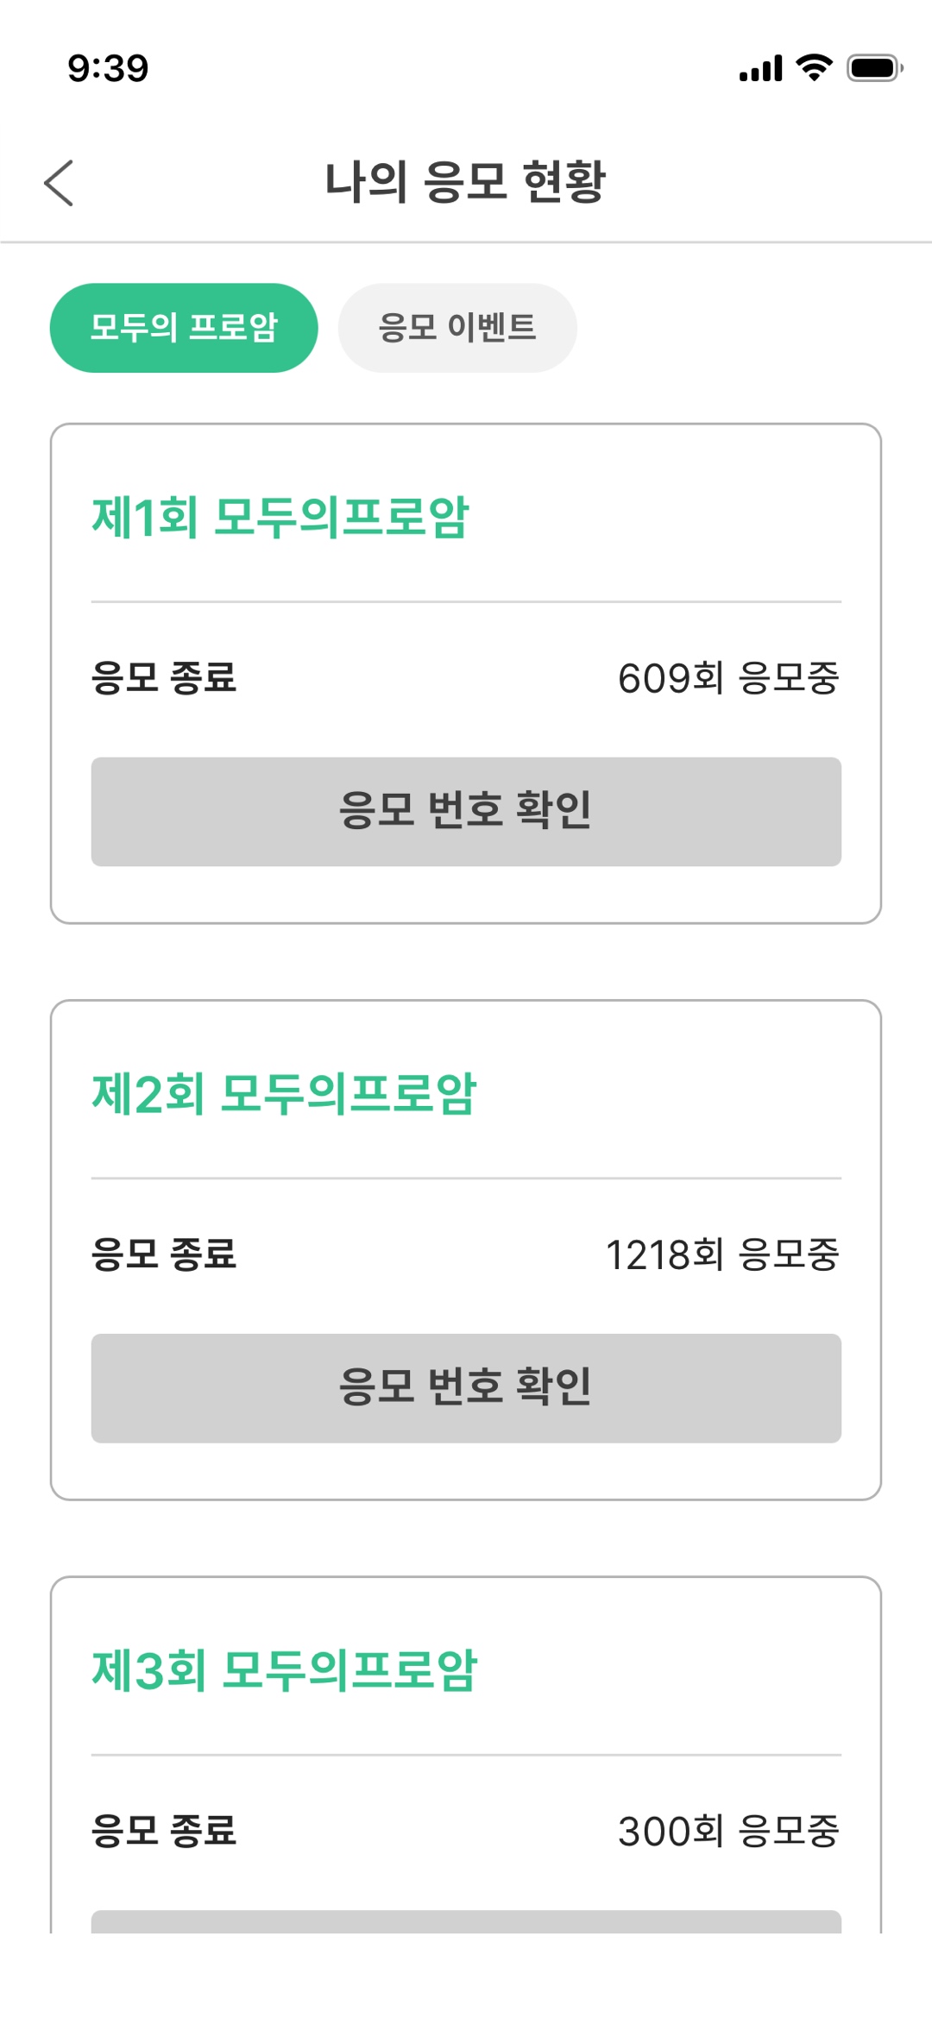
Task: Tap the 609회 응모중 entry count
Action: click(x=728, y=678)
